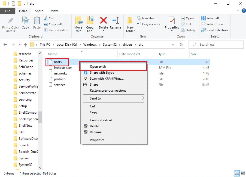
Task: Click the Search etc input field
Action: coord(216,45)
